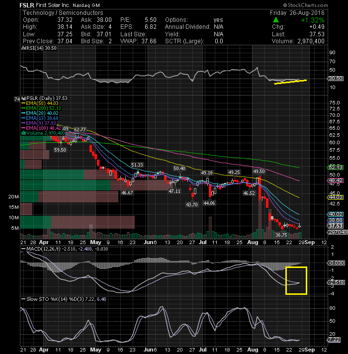Click the +1.32% percent change value
Viewport: 348px width, 354px height.
pyautogui.click(x=313, y=20)
